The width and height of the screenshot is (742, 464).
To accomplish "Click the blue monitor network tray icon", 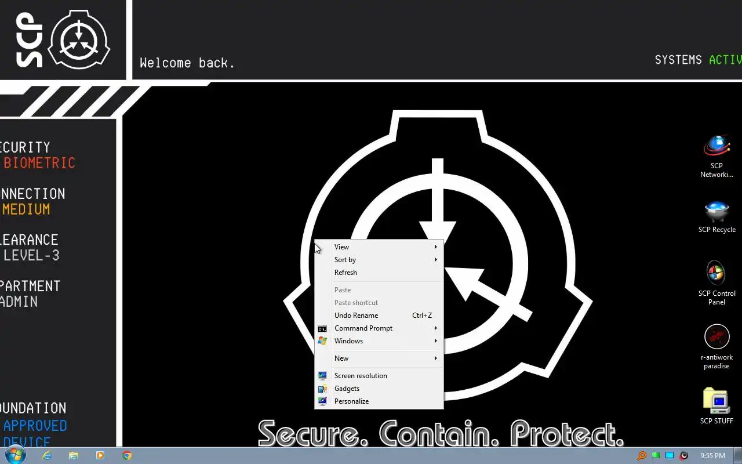I will [x=670, y=456].
